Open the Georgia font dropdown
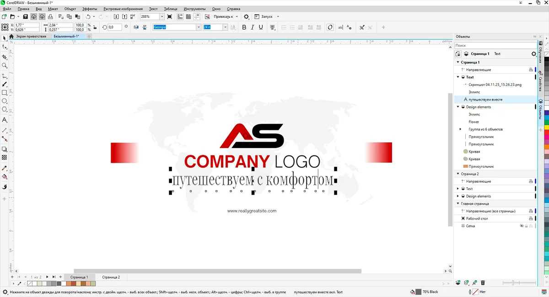This screenshot has width=549, height=297. [x=199, y=27]
